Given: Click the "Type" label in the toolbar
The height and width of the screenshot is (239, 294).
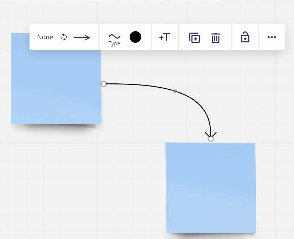Looking at the screenshot, I should coord(114,44).
